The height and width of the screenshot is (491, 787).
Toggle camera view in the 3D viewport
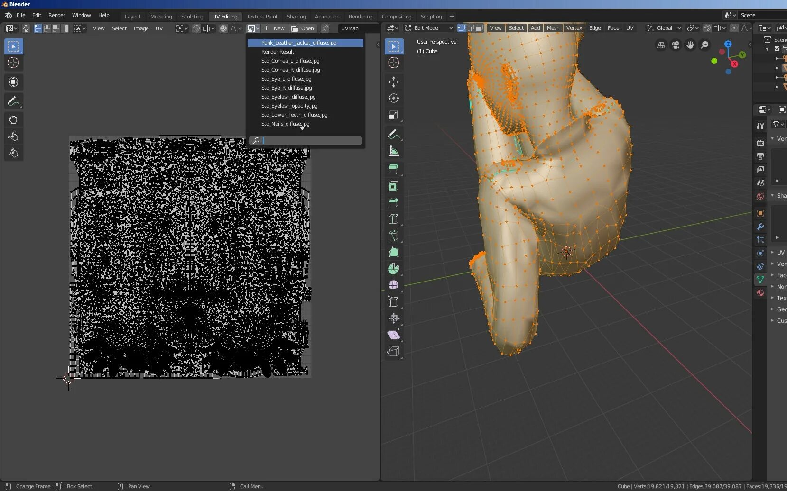(x=676, y=45)
